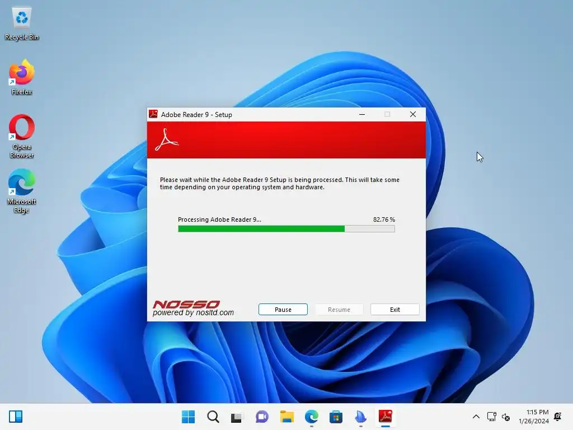Screen dimensions: 573x430
Task: Open the Chat app on the taskbar
Action: click(262, 417)
